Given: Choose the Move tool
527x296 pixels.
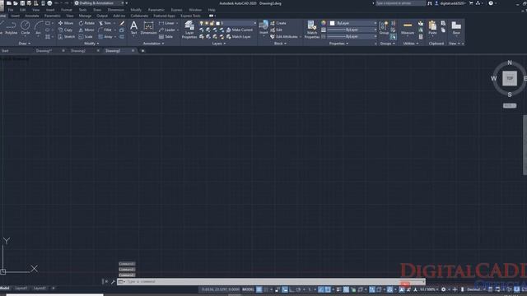Looking at the screenshot, I should 66,23.
